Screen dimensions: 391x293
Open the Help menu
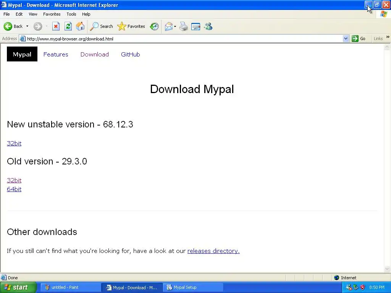[x=86, y=14]
